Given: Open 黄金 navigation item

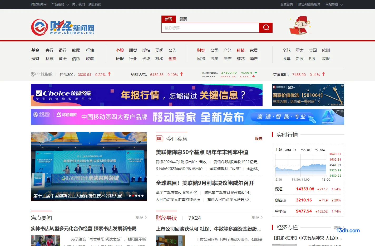Looking at the screenshot, I should (x=63, y=59).
